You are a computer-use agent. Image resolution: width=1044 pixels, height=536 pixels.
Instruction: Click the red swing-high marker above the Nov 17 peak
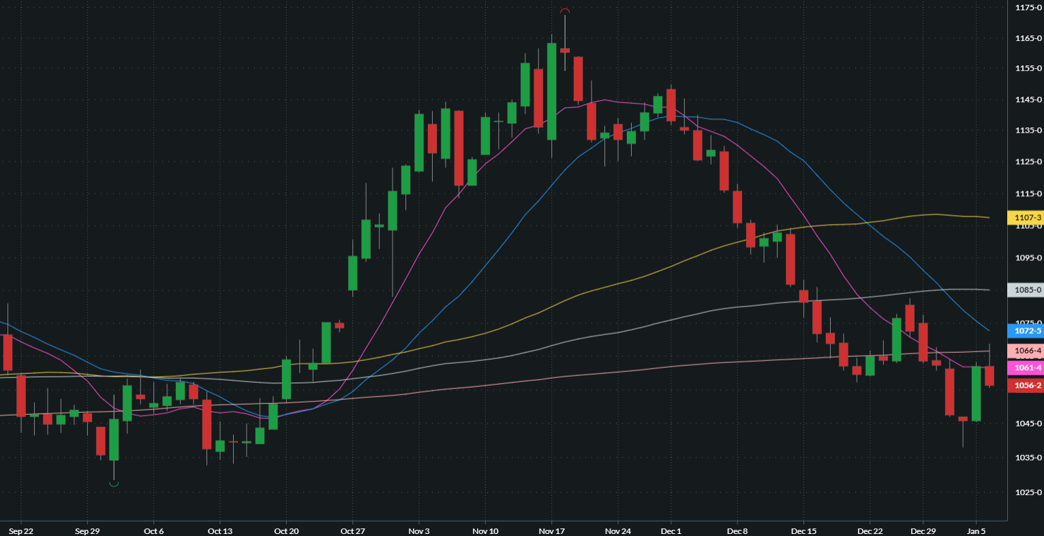(x=564, y=11)
